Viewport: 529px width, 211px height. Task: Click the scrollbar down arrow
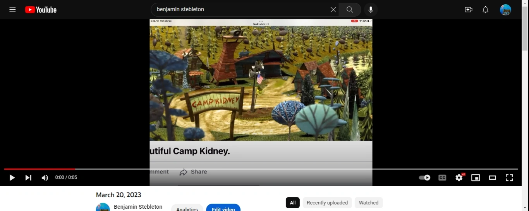(x=525, y=208)
